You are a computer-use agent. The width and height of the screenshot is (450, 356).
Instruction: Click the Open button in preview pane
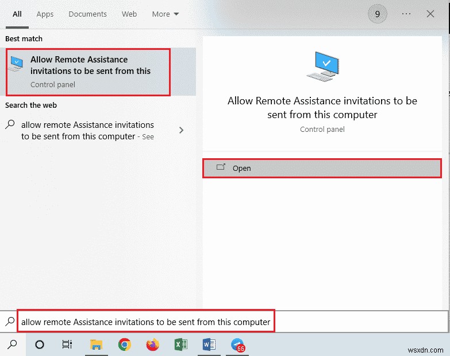point(322,169)
